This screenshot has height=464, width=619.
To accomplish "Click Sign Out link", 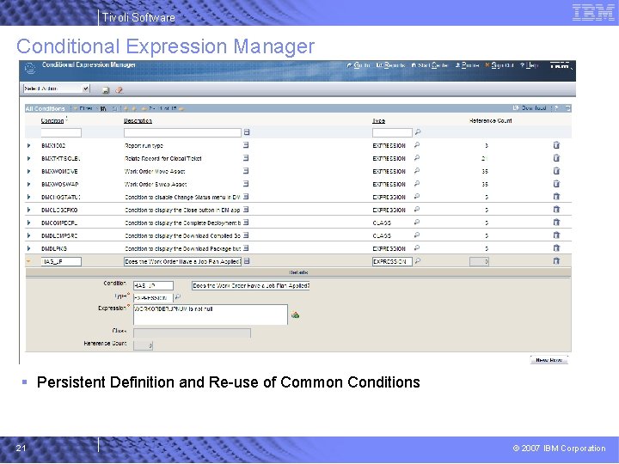I will (x=499, y=65).
